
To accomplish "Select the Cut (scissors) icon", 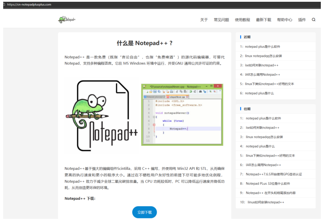I will click(x=177, y=92).
